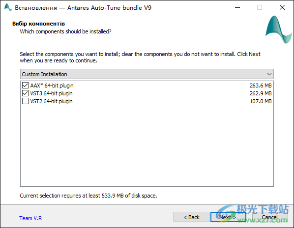The height and width of the screenshot is (228, 294).
Task: Uncheck the AAX 64-bit plugin checkbox
Action: (25, 85)
